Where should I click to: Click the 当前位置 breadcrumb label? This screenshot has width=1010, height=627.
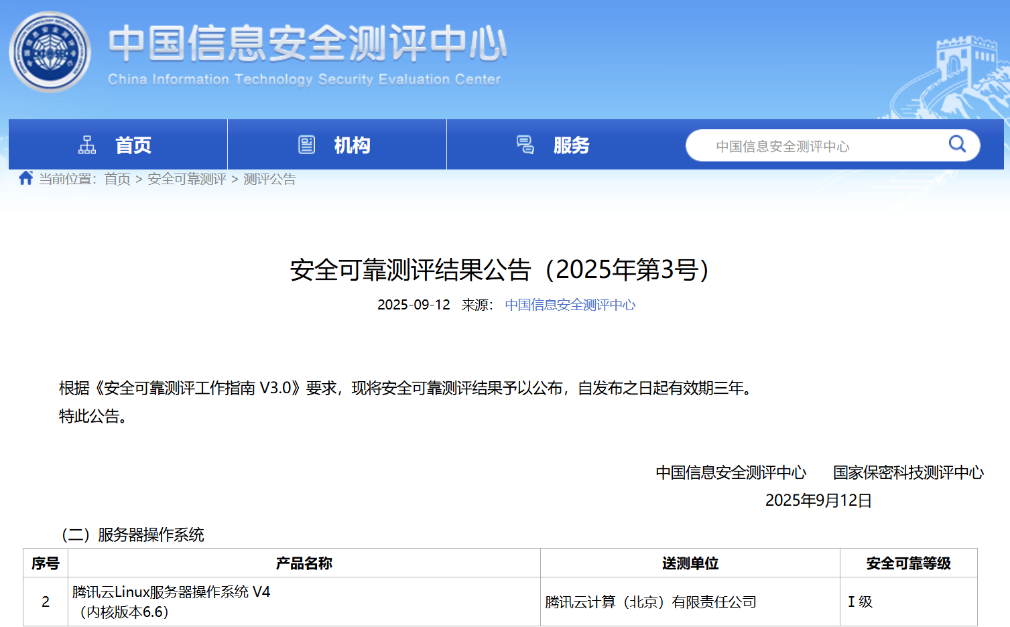[x=68, y=179]
